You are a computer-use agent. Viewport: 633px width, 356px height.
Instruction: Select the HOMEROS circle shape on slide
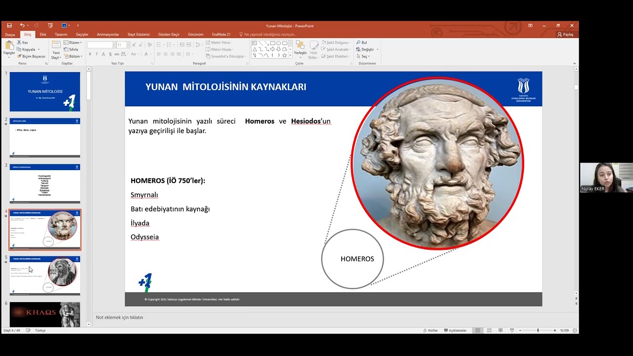(352, 259)
